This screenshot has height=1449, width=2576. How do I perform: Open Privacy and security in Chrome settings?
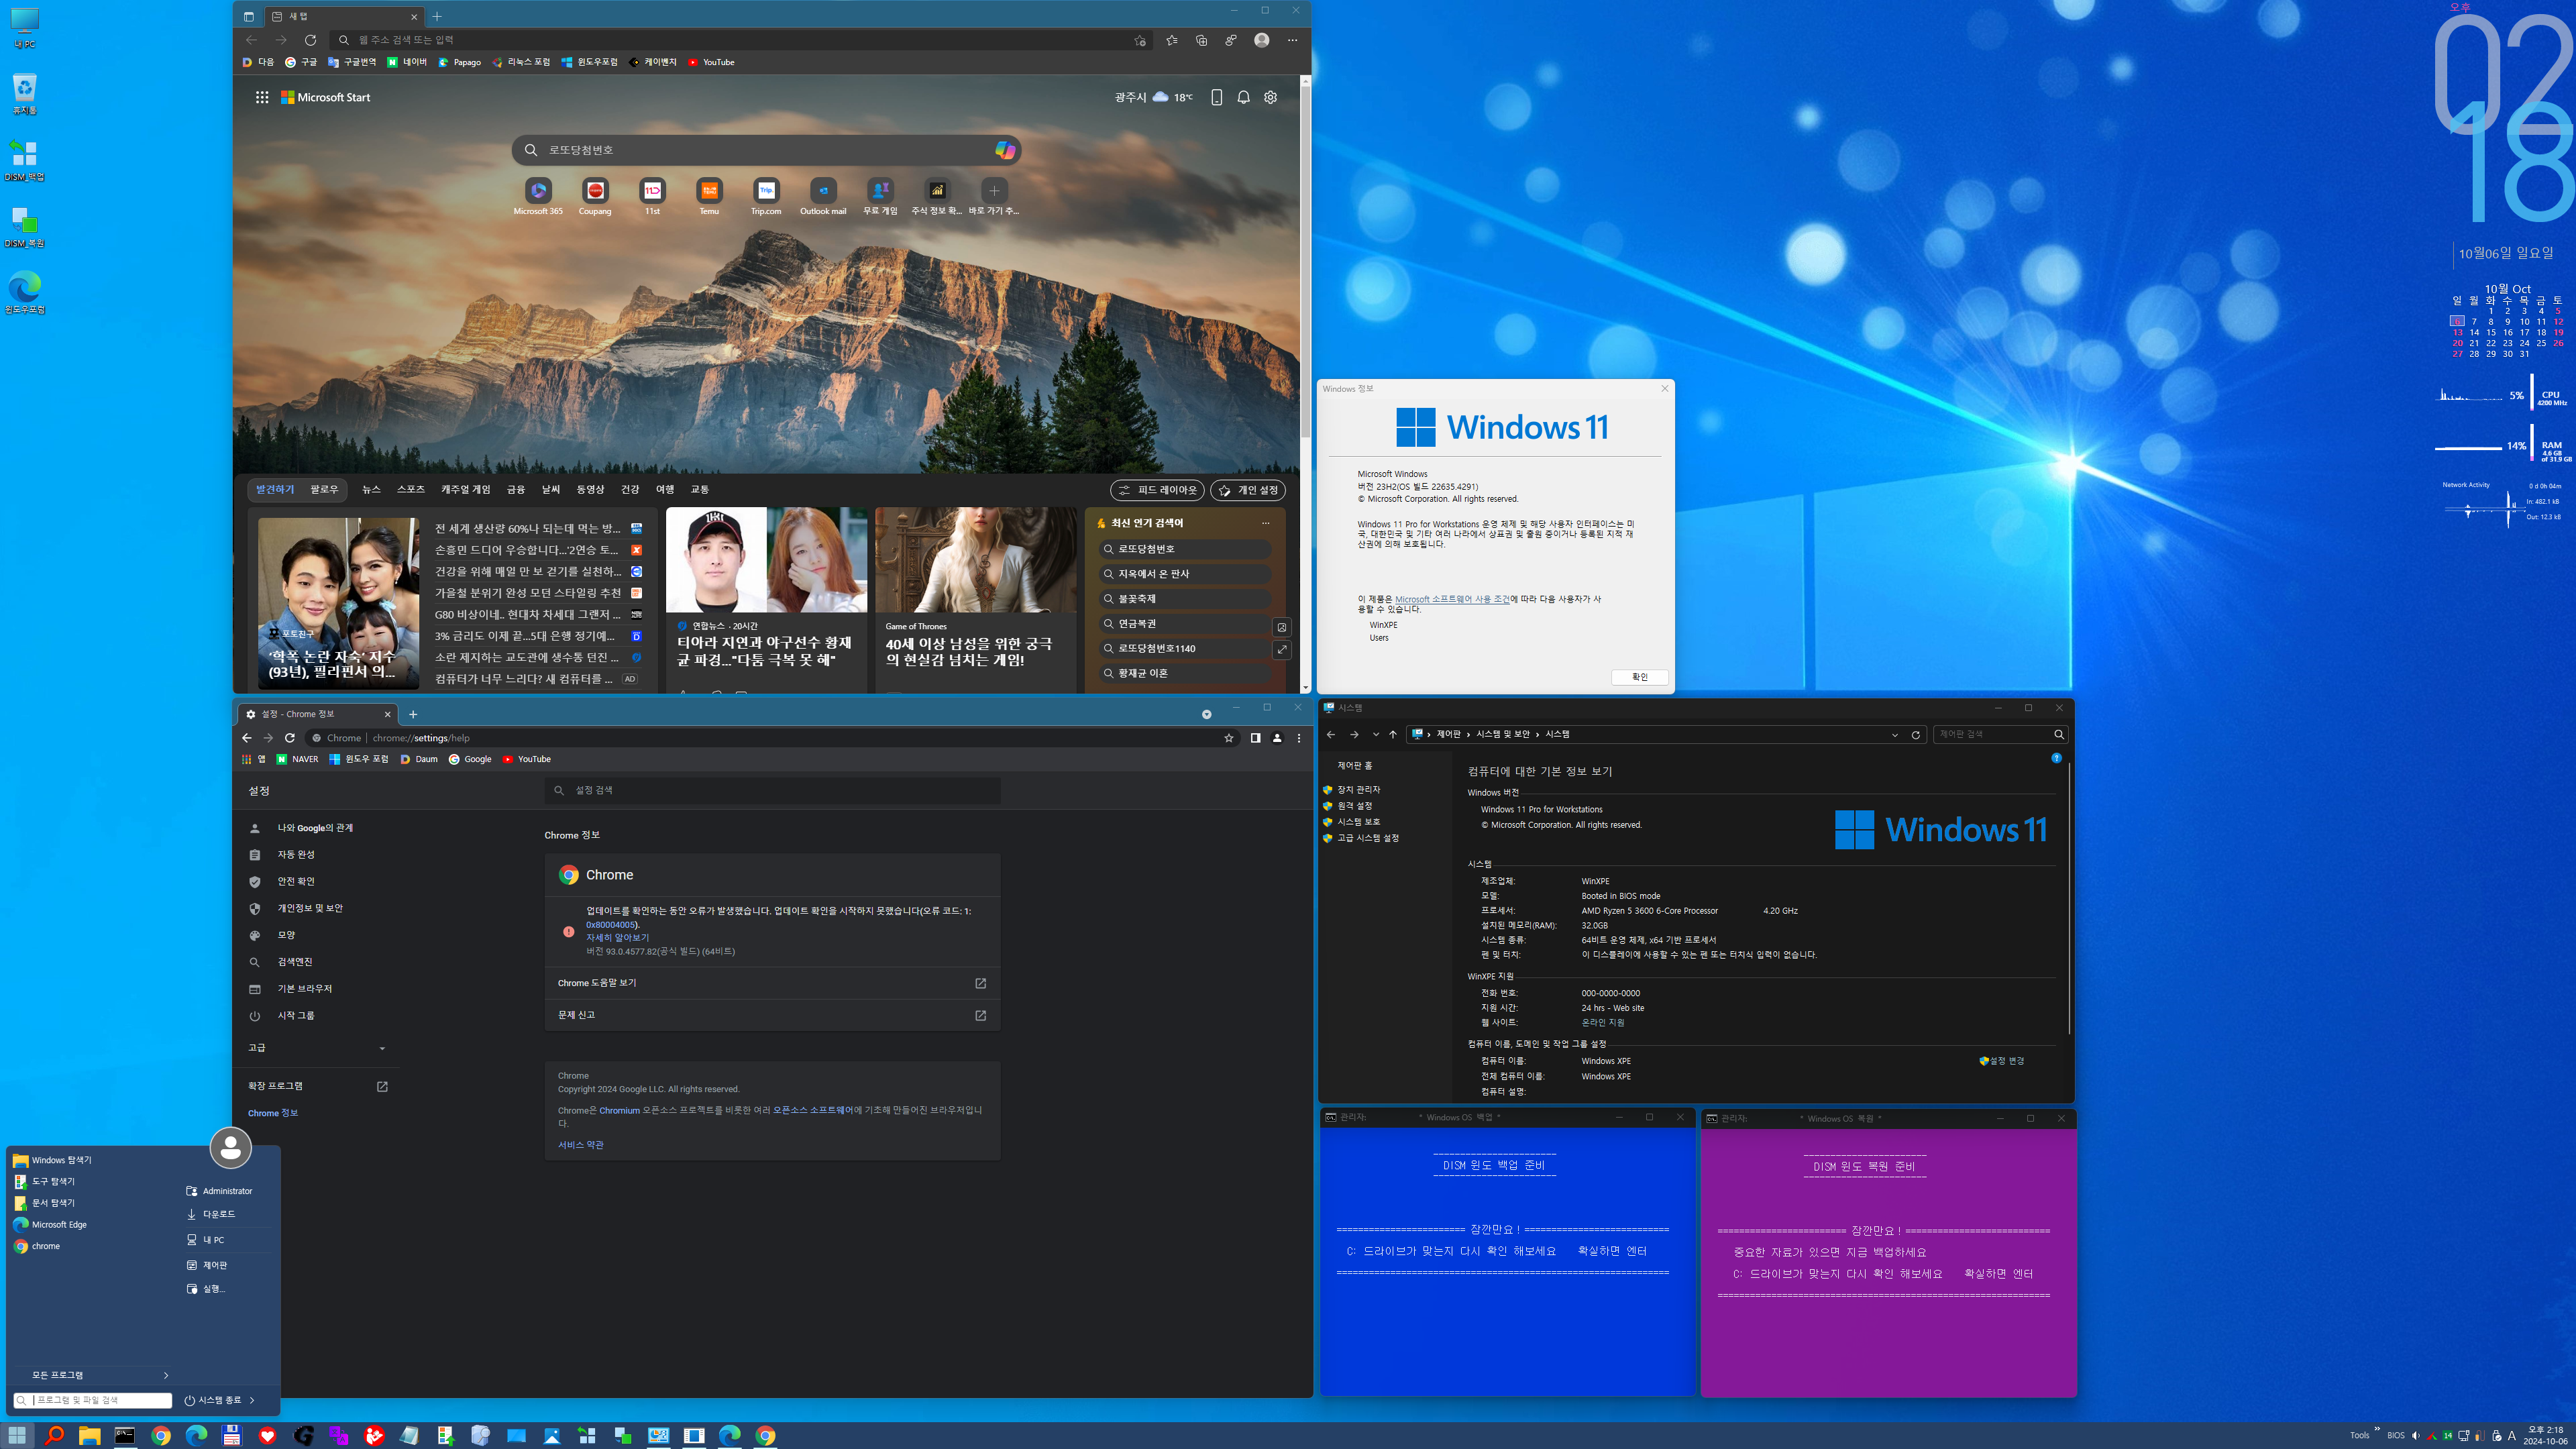(310, 908)
